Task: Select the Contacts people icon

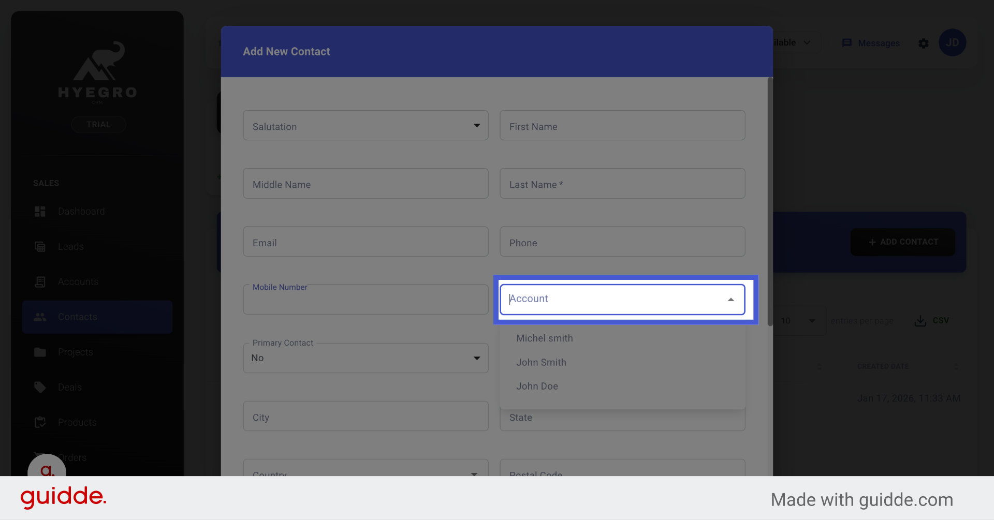Action: (x=40, y=317)
